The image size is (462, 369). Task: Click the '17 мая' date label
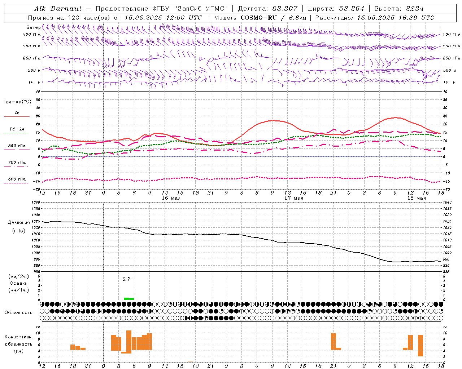pyautogui.click(x=294, y=198)
